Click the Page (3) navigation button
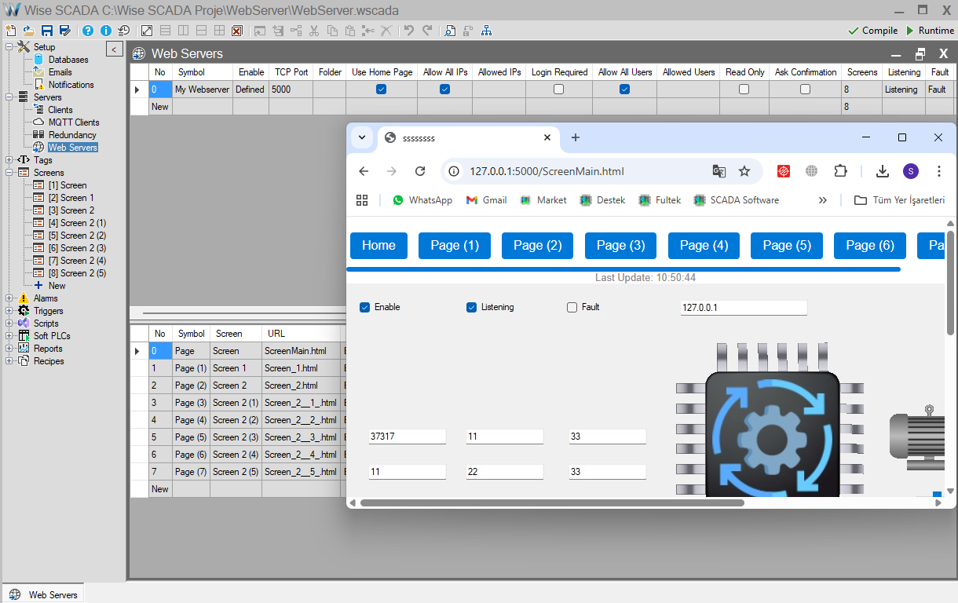The image size is (958, 603). pos(620,246)
